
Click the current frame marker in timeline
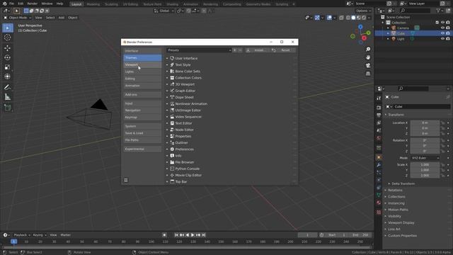point(13,242)
